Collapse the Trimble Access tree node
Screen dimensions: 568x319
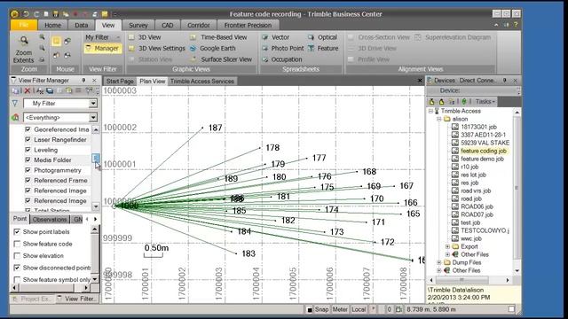coord(430,111)
